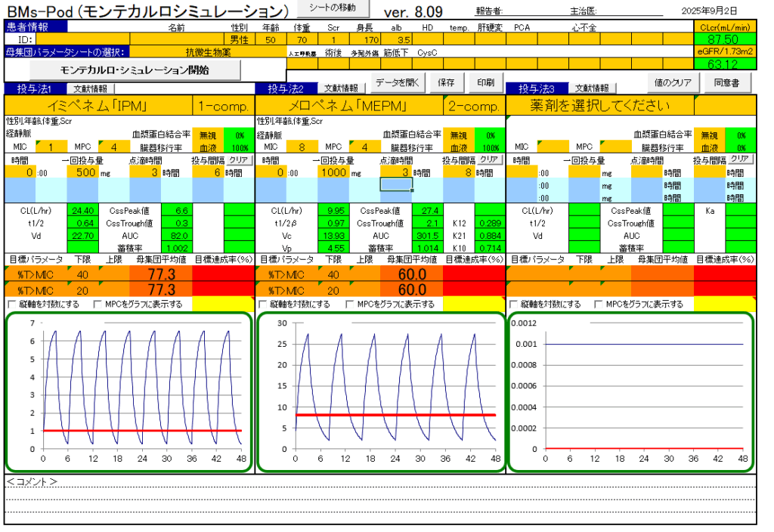Select the 投与法2 tab header
The width and height of the screenshot is (774, 532).
(x=285, y=88)
